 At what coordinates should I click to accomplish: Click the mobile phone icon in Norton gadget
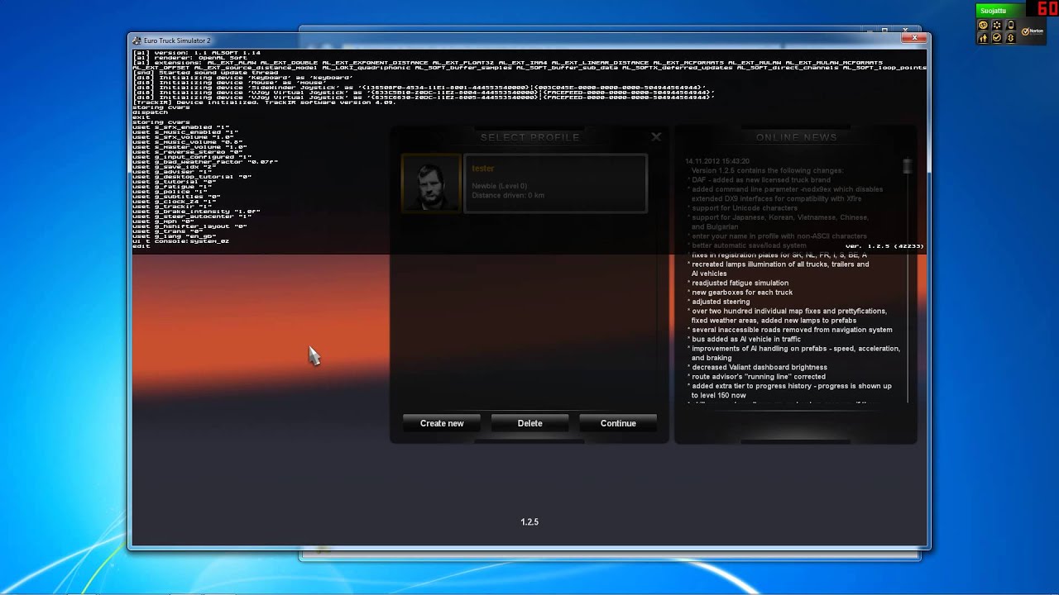[1011, 25]
